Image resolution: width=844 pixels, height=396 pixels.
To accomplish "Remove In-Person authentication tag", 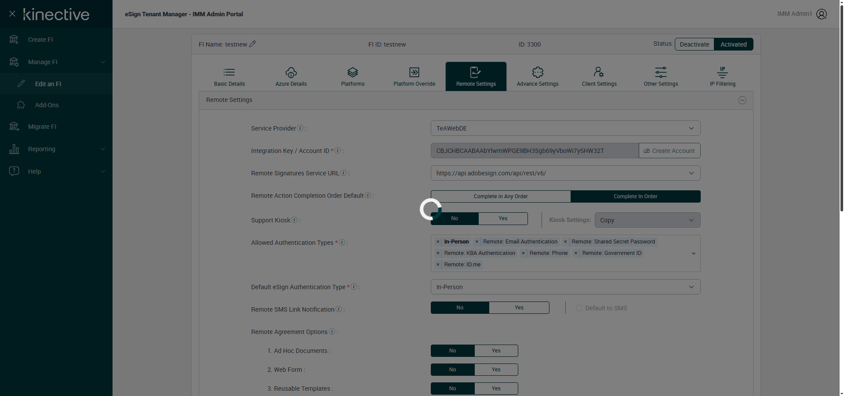I will pos(438,242).
